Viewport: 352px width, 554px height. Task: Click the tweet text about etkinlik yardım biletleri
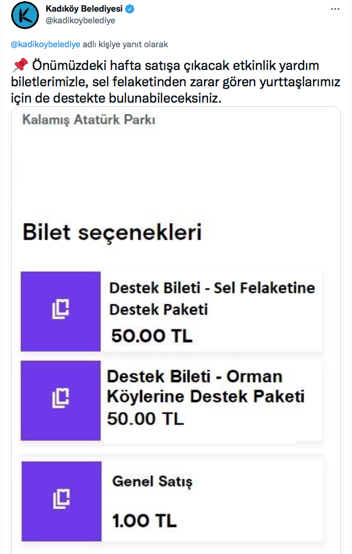point(175,82)
